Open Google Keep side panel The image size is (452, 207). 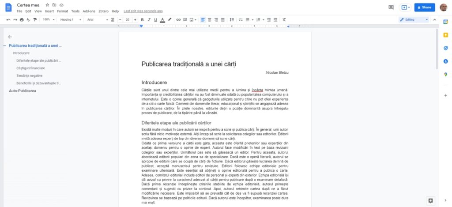click(x=446, y=35)
